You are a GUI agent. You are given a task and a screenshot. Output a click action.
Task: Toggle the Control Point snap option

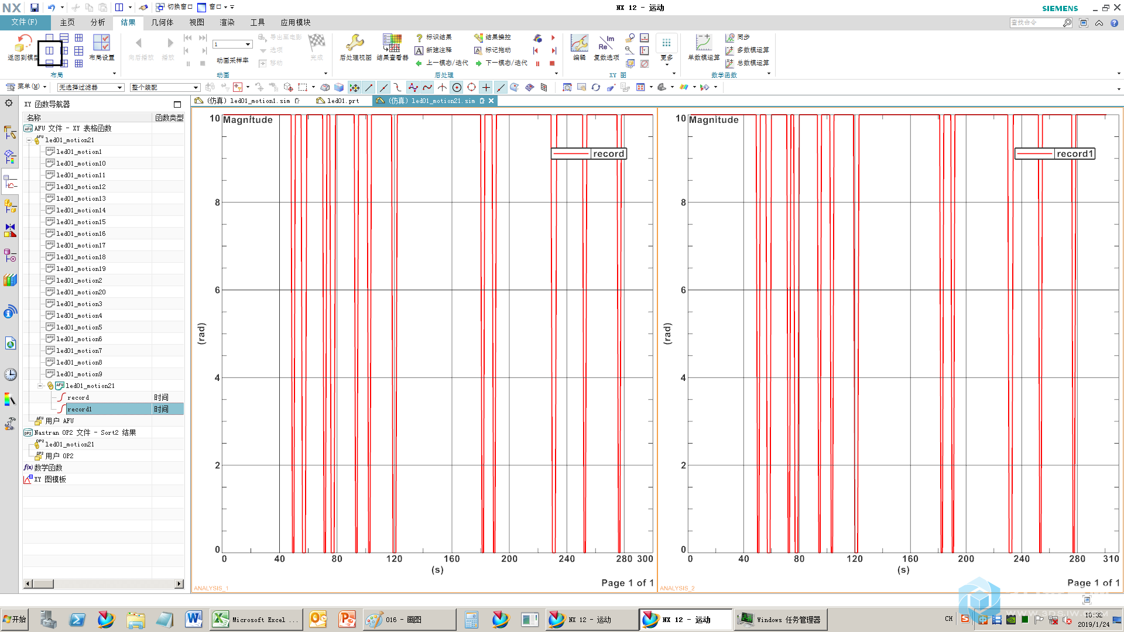[x=398, y=87]
